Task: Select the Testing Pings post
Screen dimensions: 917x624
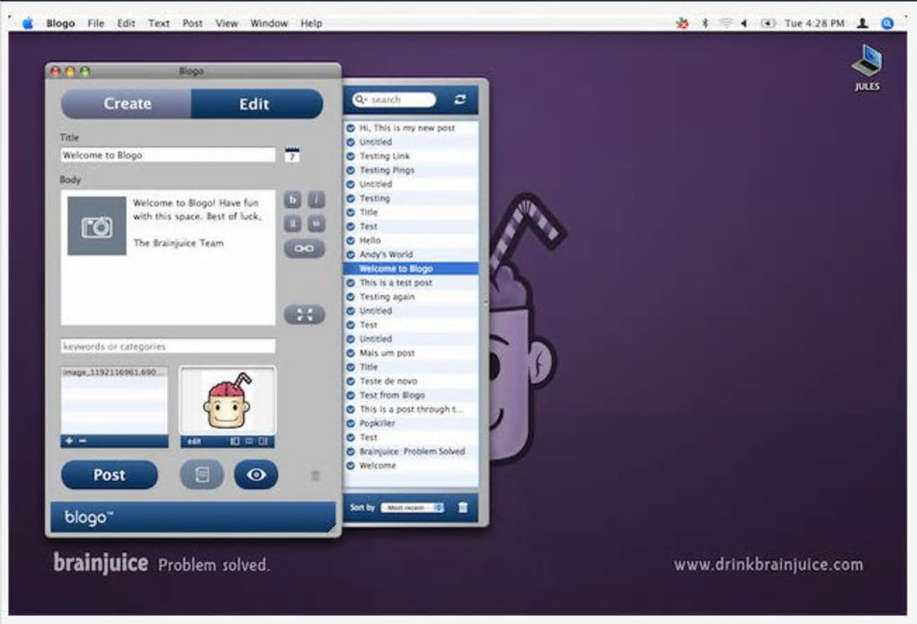Action: 411,170
